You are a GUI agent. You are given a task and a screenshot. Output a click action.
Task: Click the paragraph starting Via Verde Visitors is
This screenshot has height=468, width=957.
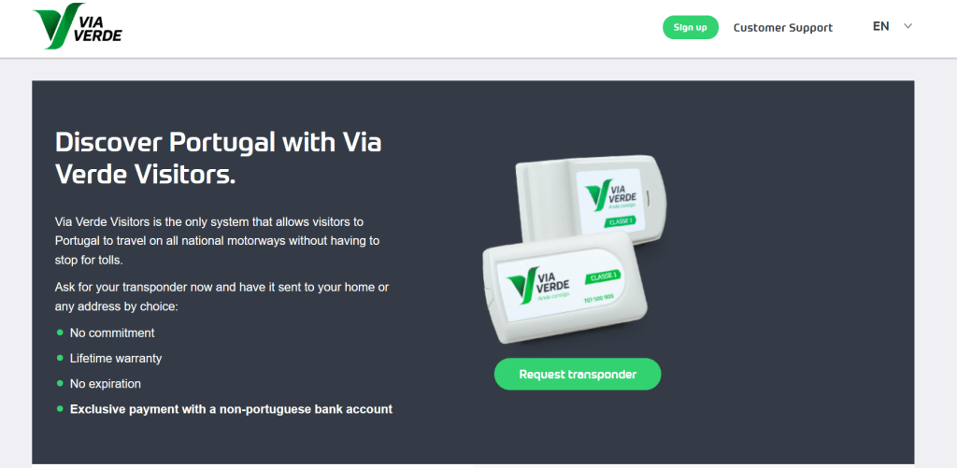[x=217, y=241]
